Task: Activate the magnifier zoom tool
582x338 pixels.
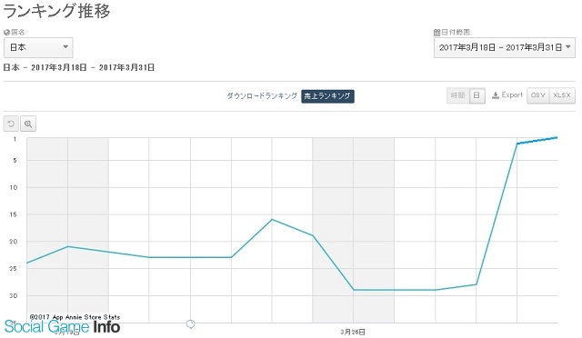Action: 28,124
